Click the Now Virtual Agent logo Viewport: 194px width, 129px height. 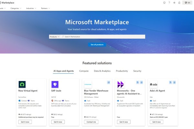(x=22, y=84)
